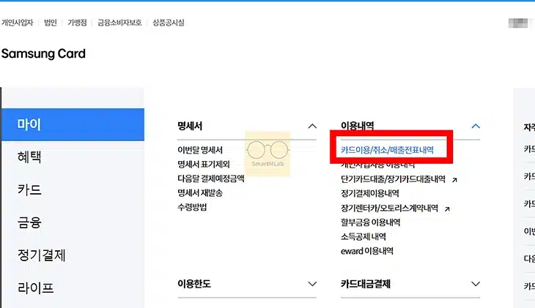Viewport: 535px width, 308px height.
Task: Open 할부금융 이용내역
Action: coord(370,222)
